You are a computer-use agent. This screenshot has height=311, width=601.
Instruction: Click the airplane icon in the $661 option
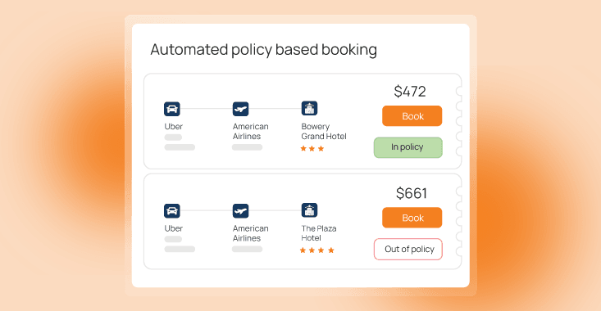(x=241, y=211)
